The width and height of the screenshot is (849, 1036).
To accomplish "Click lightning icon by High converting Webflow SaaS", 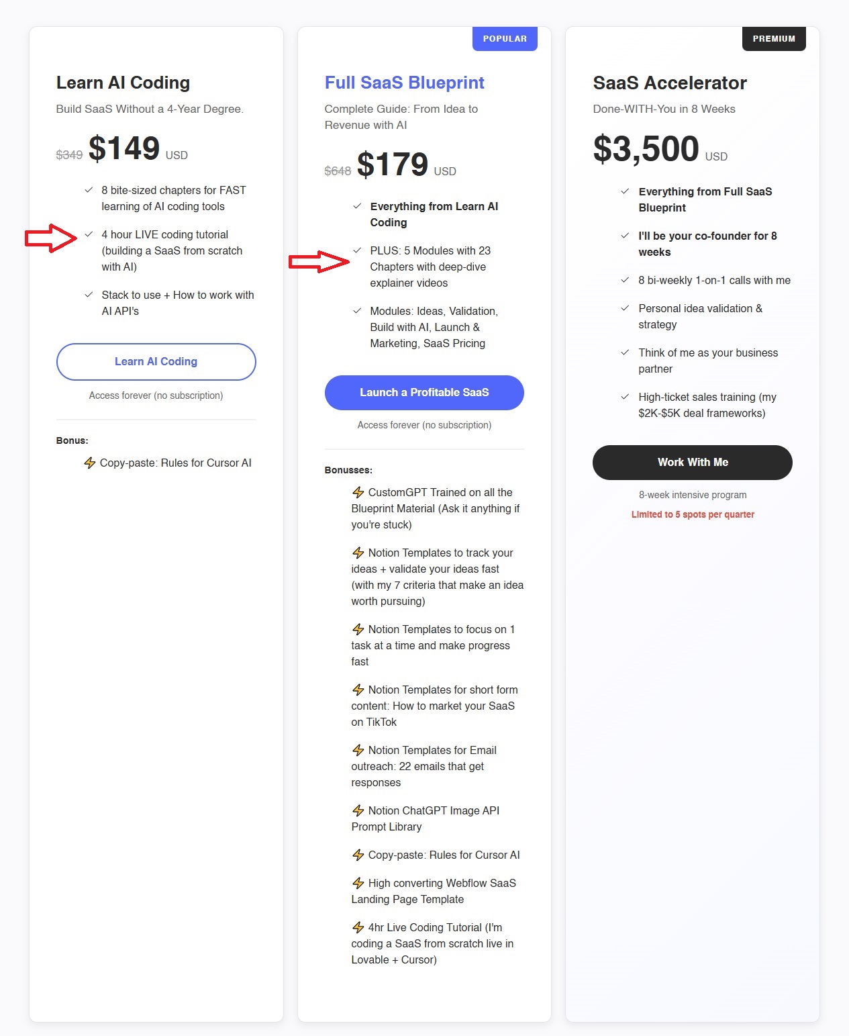I will pos(358,883).
